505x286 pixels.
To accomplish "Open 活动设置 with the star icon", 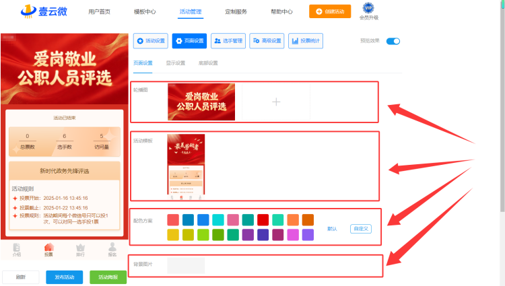I will pyautogui.click(x=151, y=41).
